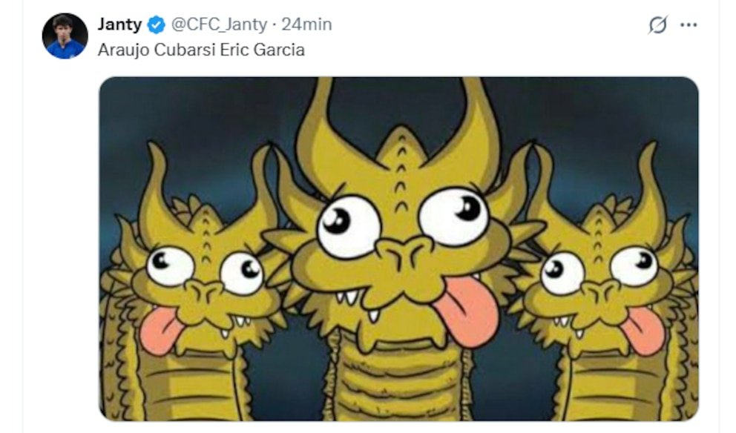
Task: Open the Grok explain-post icon
Action: (x=657, y=24)
